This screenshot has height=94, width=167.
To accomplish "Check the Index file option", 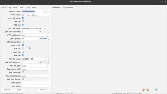I will point(23,52).
